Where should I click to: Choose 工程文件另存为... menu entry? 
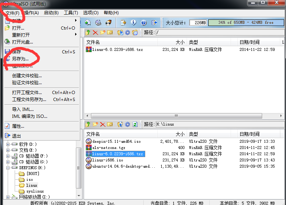click(42, 100)
